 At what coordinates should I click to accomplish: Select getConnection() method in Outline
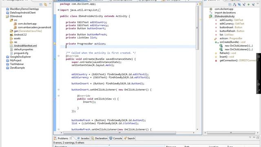(238, 60)
